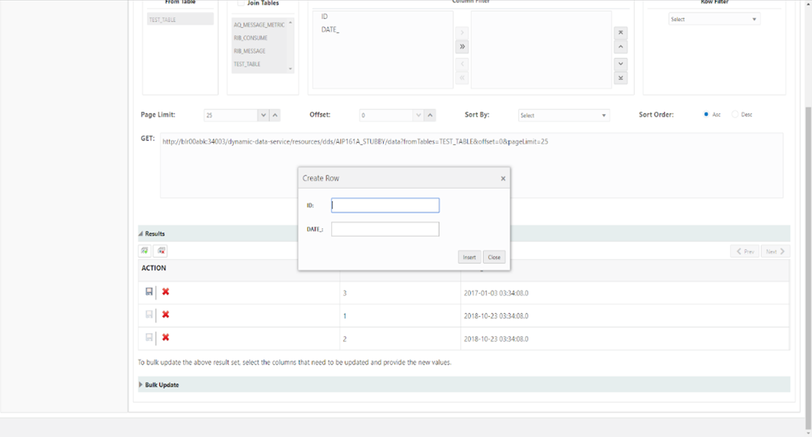The height and width of the screenshot is (437, 812).
Task: Save the edited first result row
Action: tap(149, 292)
